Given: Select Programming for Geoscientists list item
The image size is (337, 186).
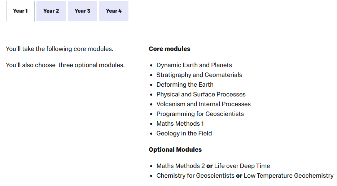Looking at the screenshot, I should point(200,114).
